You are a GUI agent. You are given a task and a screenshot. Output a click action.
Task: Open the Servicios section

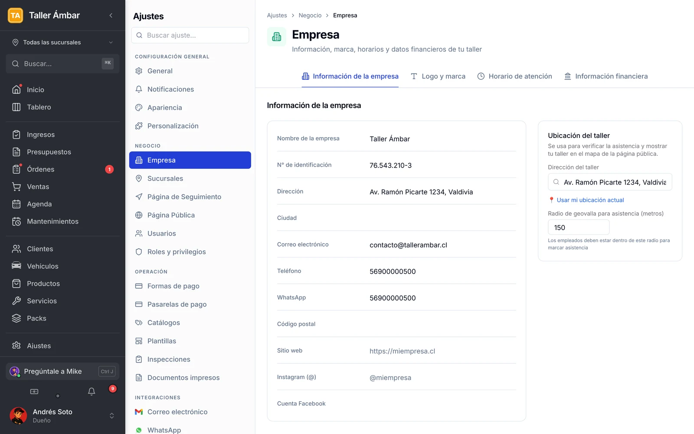pyautogui.click(x=62, y=301)
